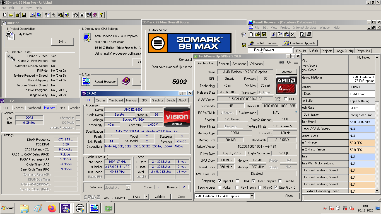This screenshot has width=381, height=214.
Task: Click the Delete X icon in Result Browser toolbar
Action: 293,34
